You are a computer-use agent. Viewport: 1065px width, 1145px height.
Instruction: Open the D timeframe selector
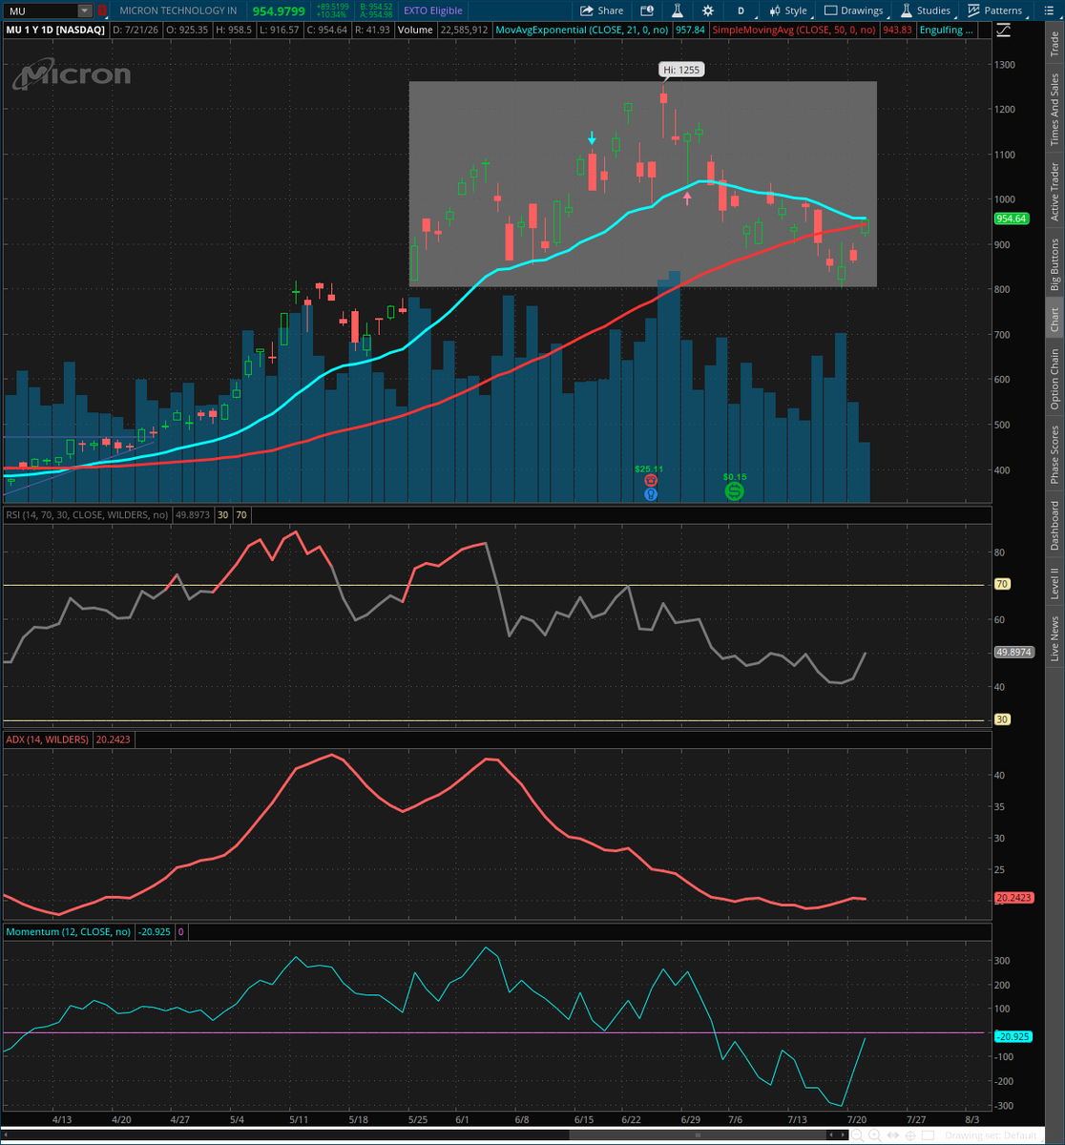[741, 10]
